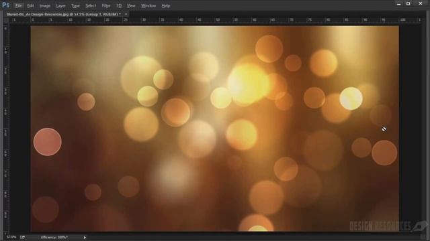This screenshot has height=241, width=430.
Task: Open the Type menu
Action: (x=75, y=5)
